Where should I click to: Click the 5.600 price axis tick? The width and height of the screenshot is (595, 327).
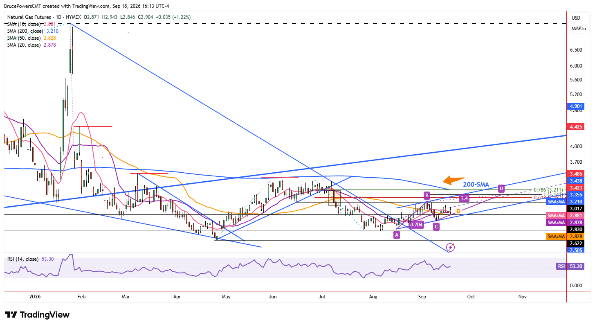click(x=576, y=80)
